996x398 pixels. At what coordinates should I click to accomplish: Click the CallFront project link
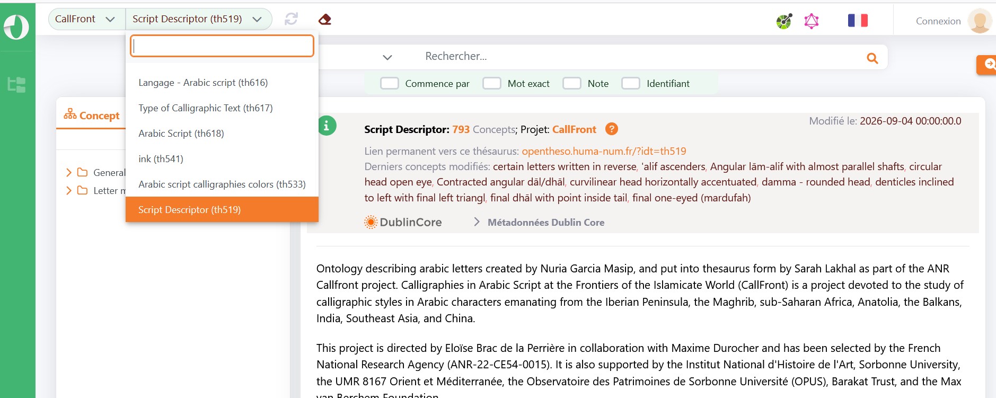(x=574, y=129)
